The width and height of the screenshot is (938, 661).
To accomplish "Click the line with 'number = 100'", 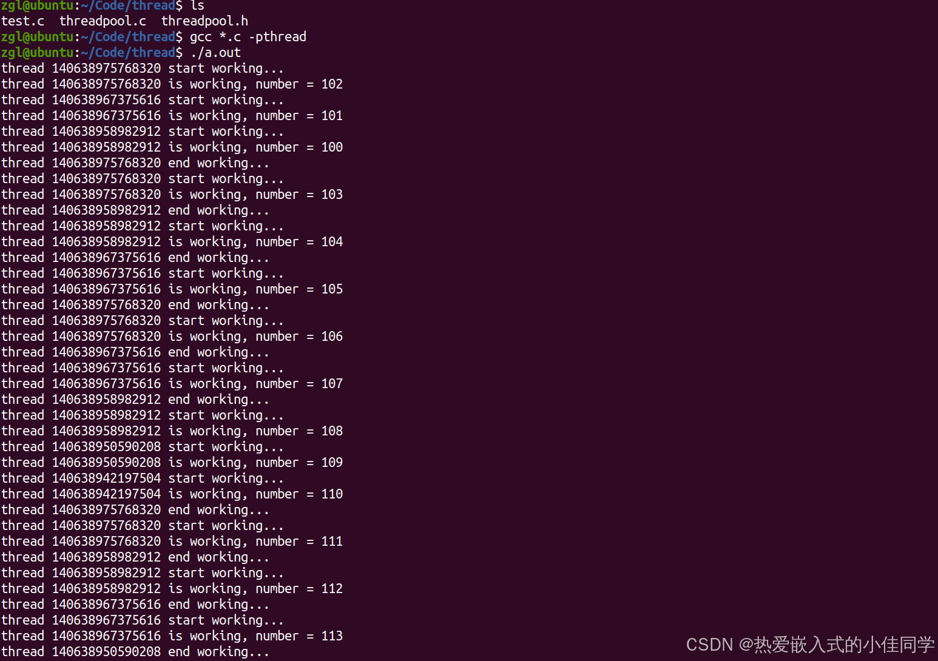I will pos(172,147).
